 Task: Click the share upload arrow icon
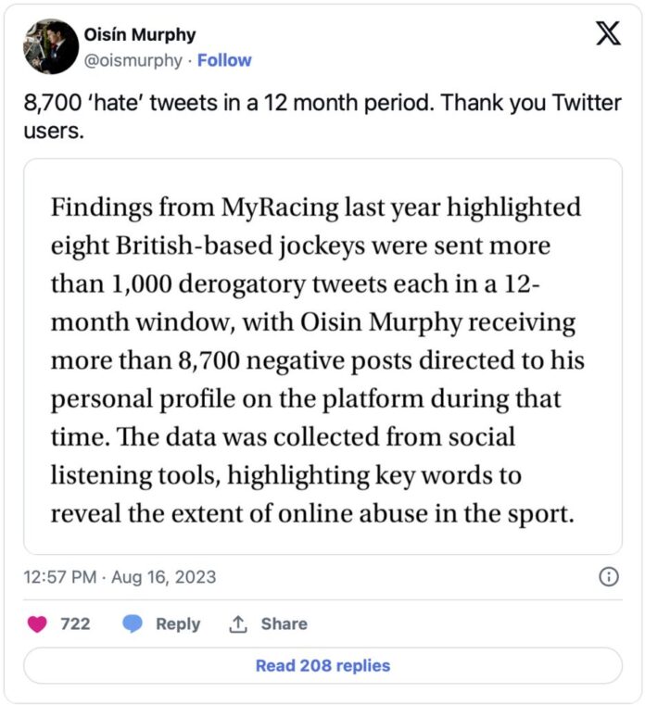[x=238, y=624]
